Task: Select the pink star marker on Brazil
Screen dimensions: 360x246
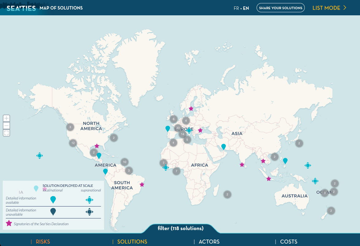Action: point(142,184)
